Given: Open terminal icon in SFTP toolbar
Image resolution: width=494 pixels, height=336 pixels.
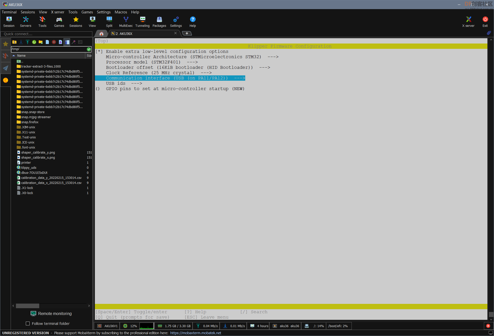Looking at the screenshot, I should click(x=80, y=42).
